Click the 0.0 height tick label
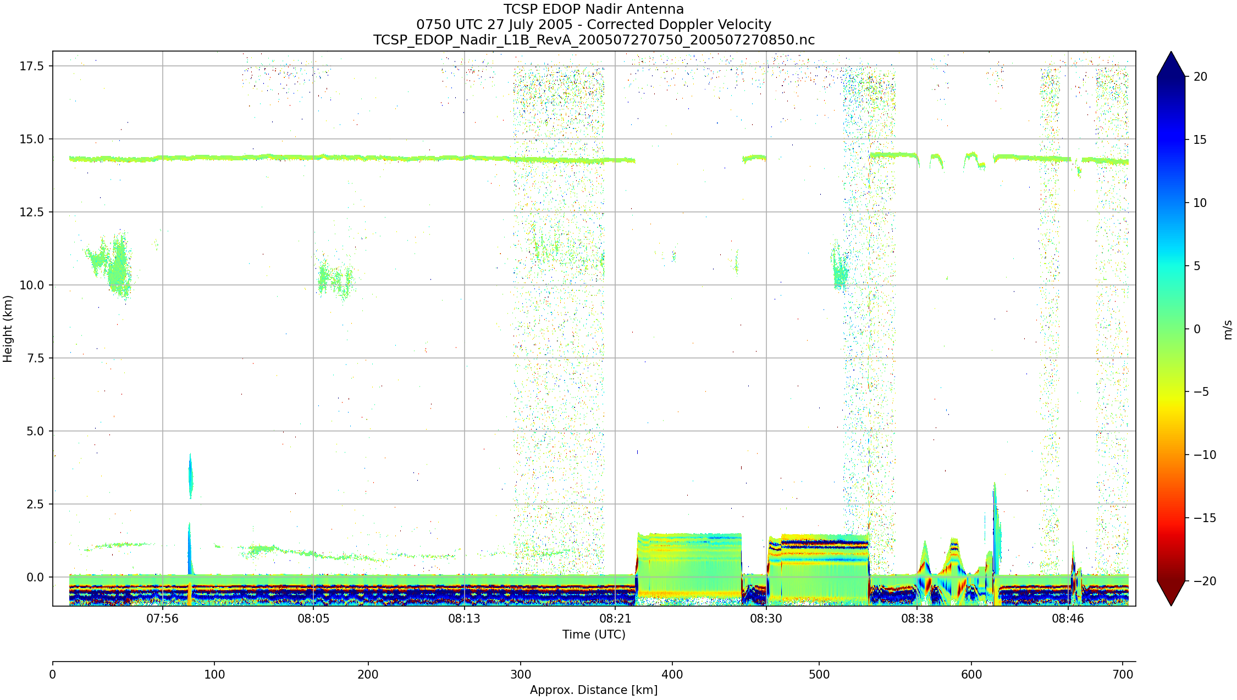This screenshot has width=1237, height=700. tap(35, 577)
